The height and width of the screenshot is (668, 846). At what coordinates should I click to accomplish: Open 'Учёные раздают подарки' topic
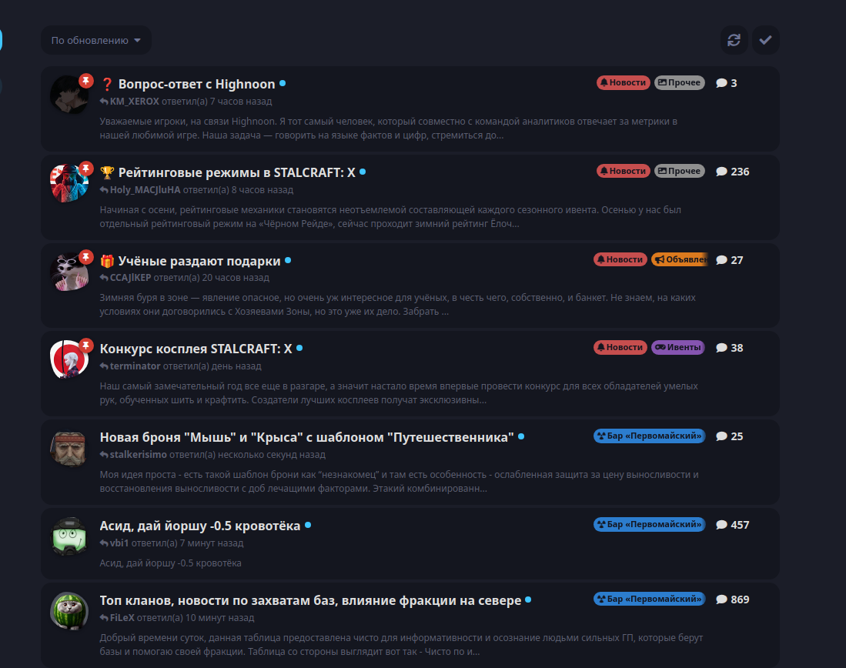pyautogui.click(x=199, y=261)
